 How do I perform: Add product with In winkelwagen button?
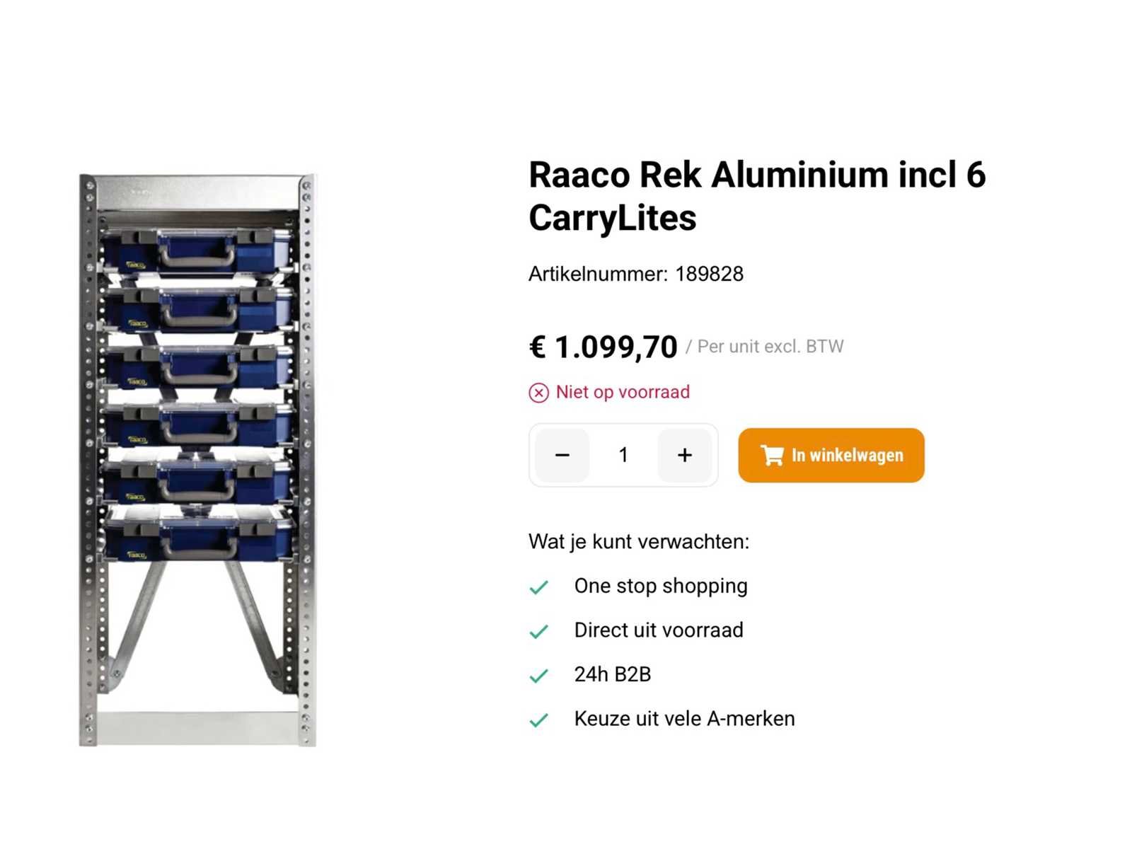pos(831,455)
